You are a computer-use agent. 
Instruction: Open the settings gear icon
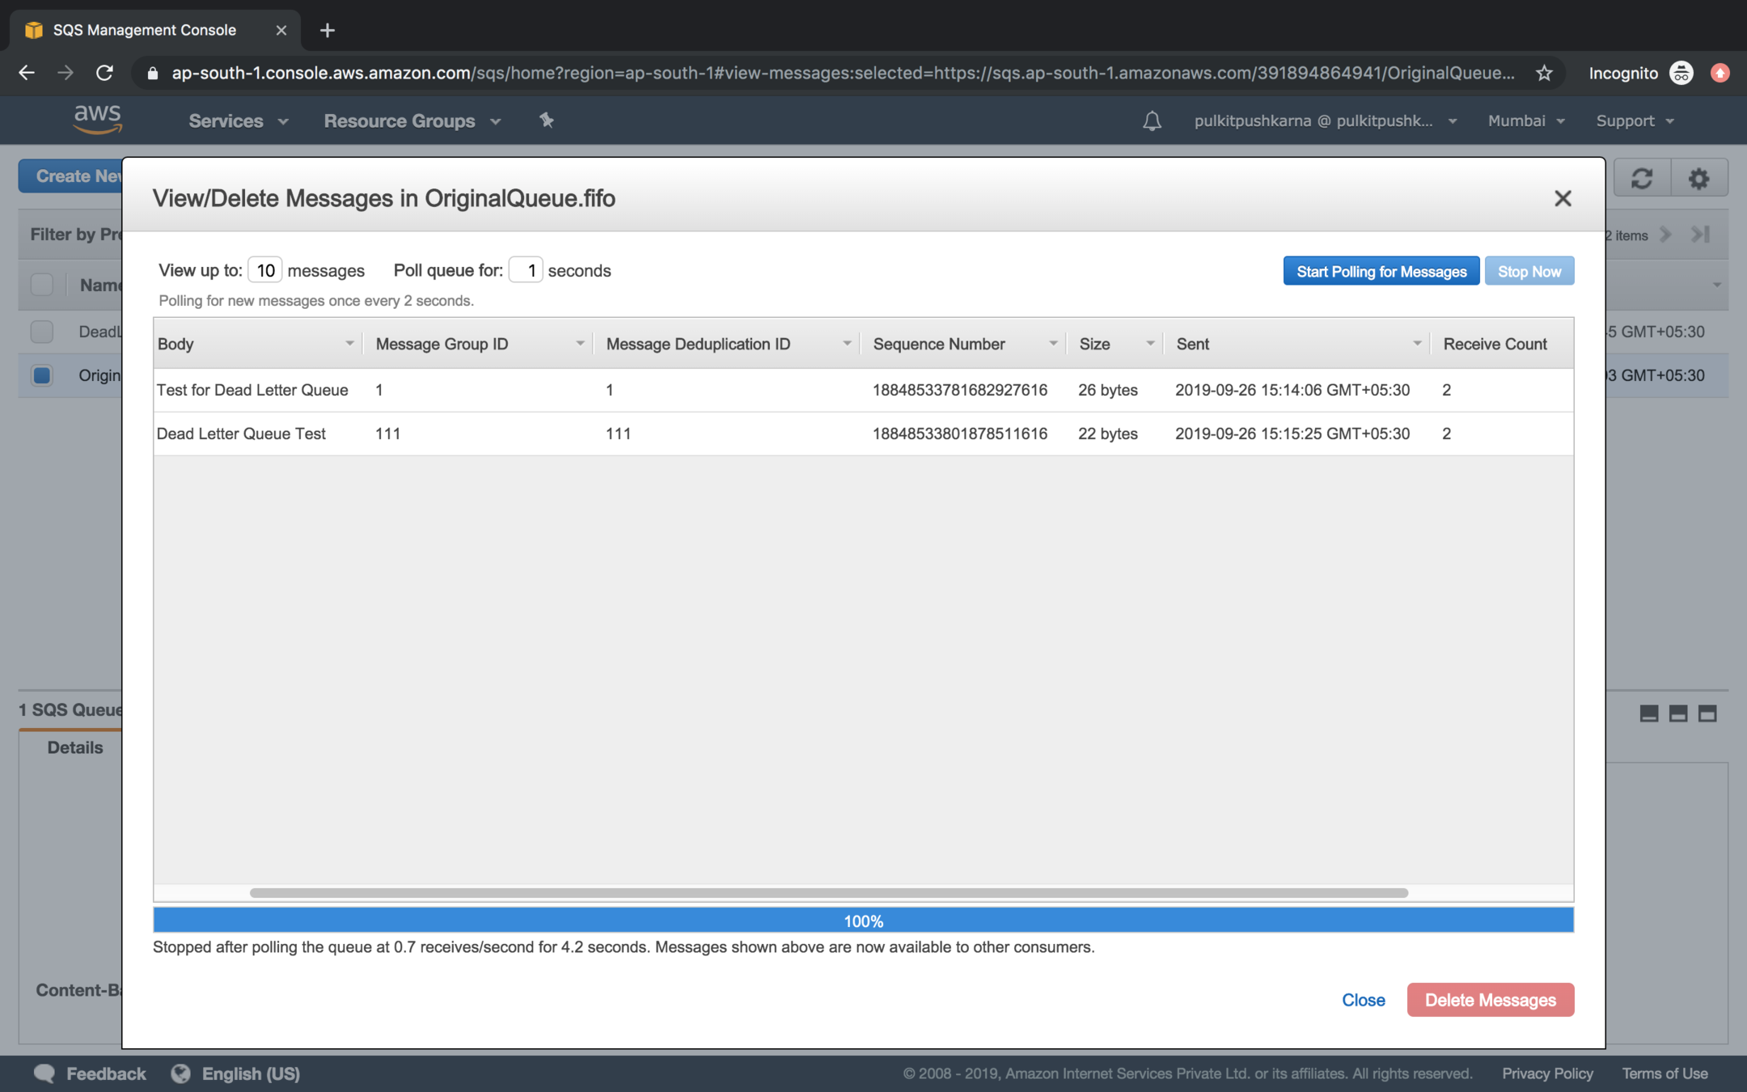pyautogui.click(x=1698, y=177)
